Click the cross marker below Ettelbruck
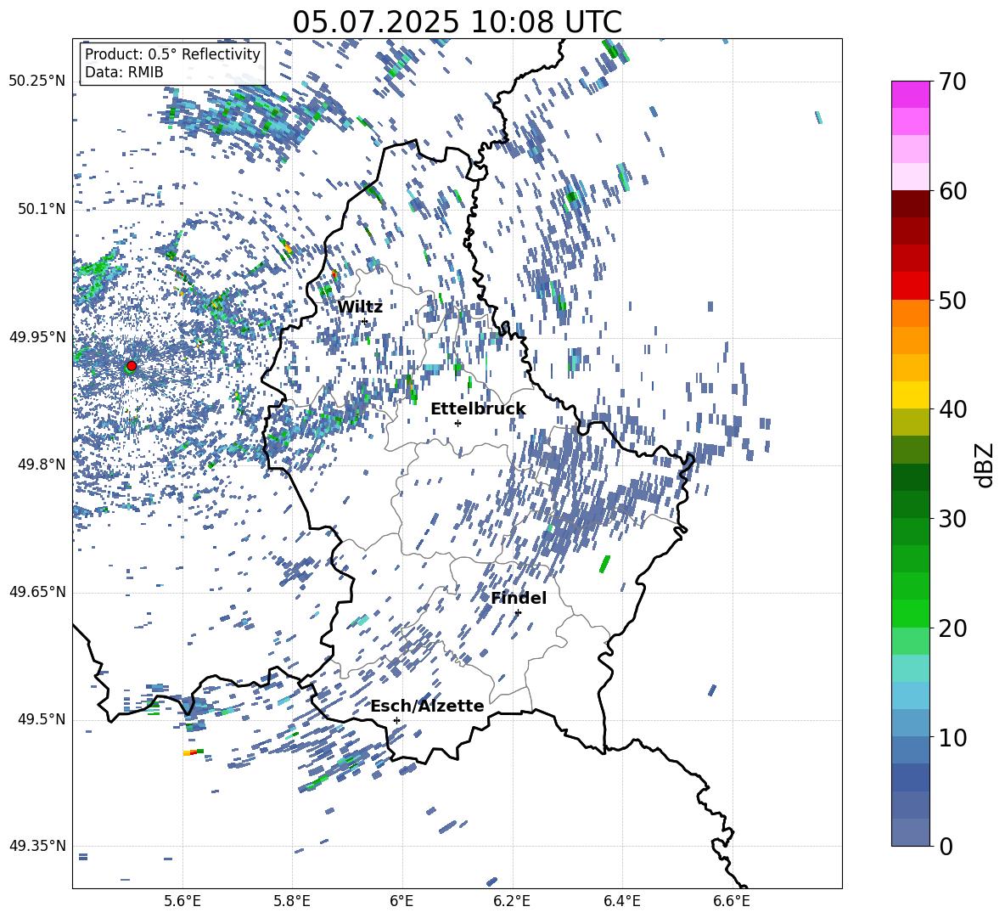Screen dimensions: 1005x918 [458, 423]
